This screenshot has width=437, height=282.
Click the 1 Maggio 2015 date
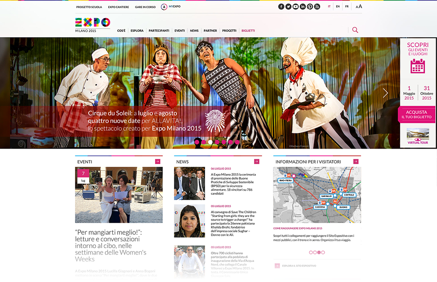click(x=409, y=93)
